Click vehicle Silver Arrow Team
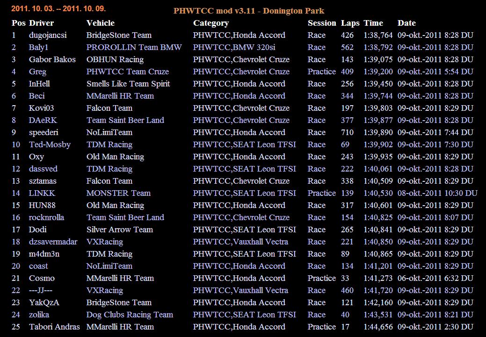The height and width of the screenshot is (337, 486). tap(120, 229)
